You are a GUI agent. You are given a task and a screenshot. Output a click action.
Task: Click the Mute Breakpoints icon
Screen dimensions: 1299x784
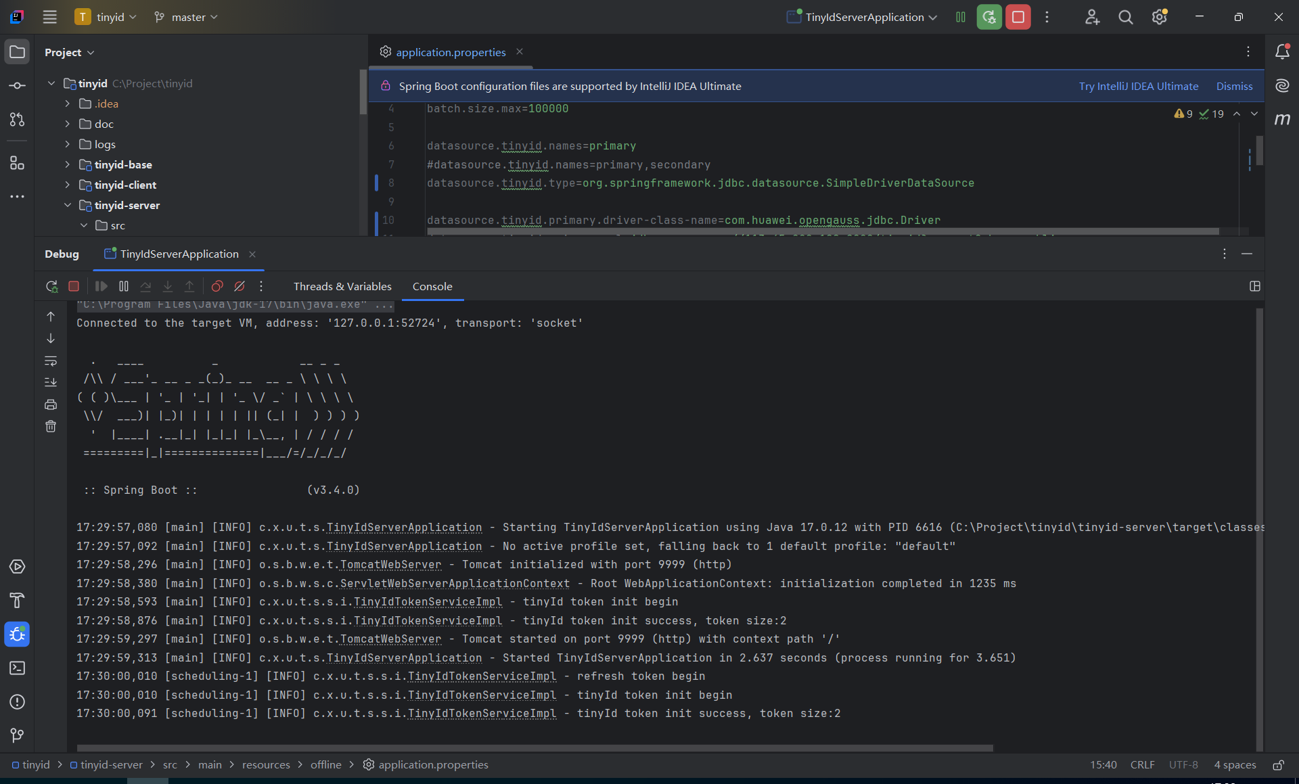pos(240,286)
